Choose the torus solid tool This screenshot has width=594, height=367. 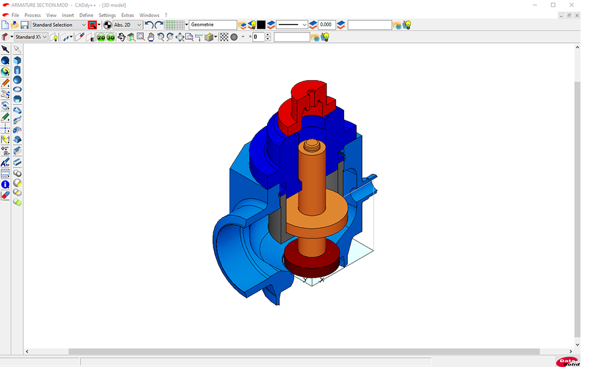pos(17,90)
